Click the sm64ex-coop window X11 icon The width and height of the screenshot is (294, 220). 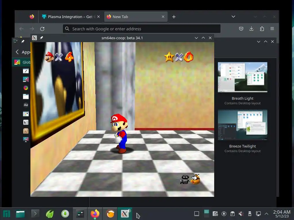(34, 38)
